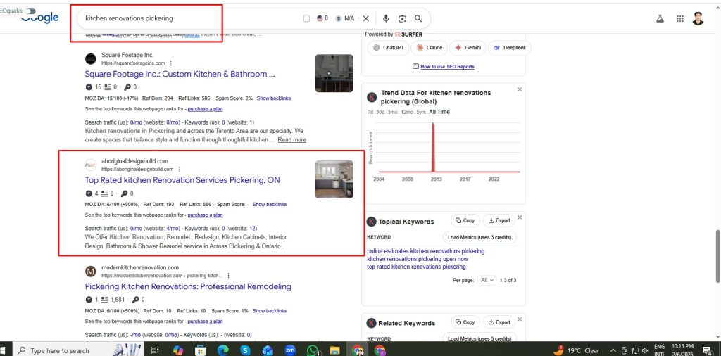Copy the Related Keywords list

click(465, 322)
